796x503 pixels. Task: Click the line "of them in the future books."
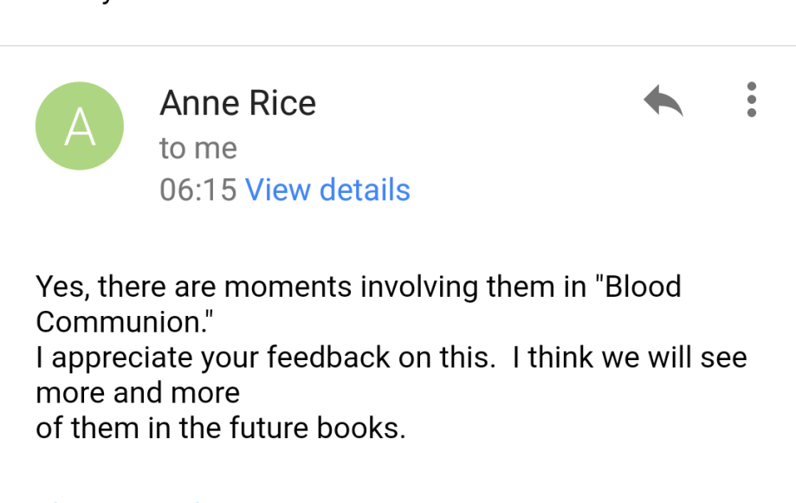(220, 429)
